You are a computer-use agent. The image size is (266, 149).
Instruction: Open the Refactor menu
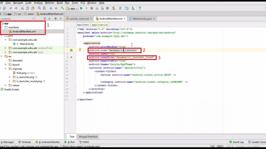50,3
